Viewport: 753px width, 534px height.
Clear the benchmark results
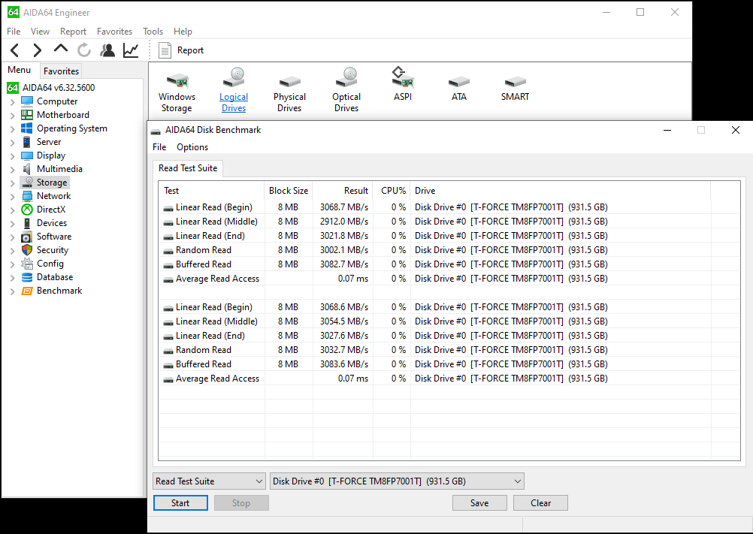pos(540,502)
